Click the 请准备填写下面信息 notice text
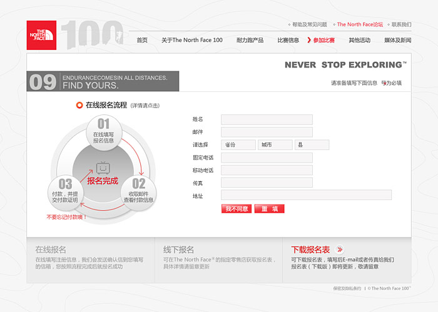The width and height of the screenshot is (438, 312). (354, 83)
